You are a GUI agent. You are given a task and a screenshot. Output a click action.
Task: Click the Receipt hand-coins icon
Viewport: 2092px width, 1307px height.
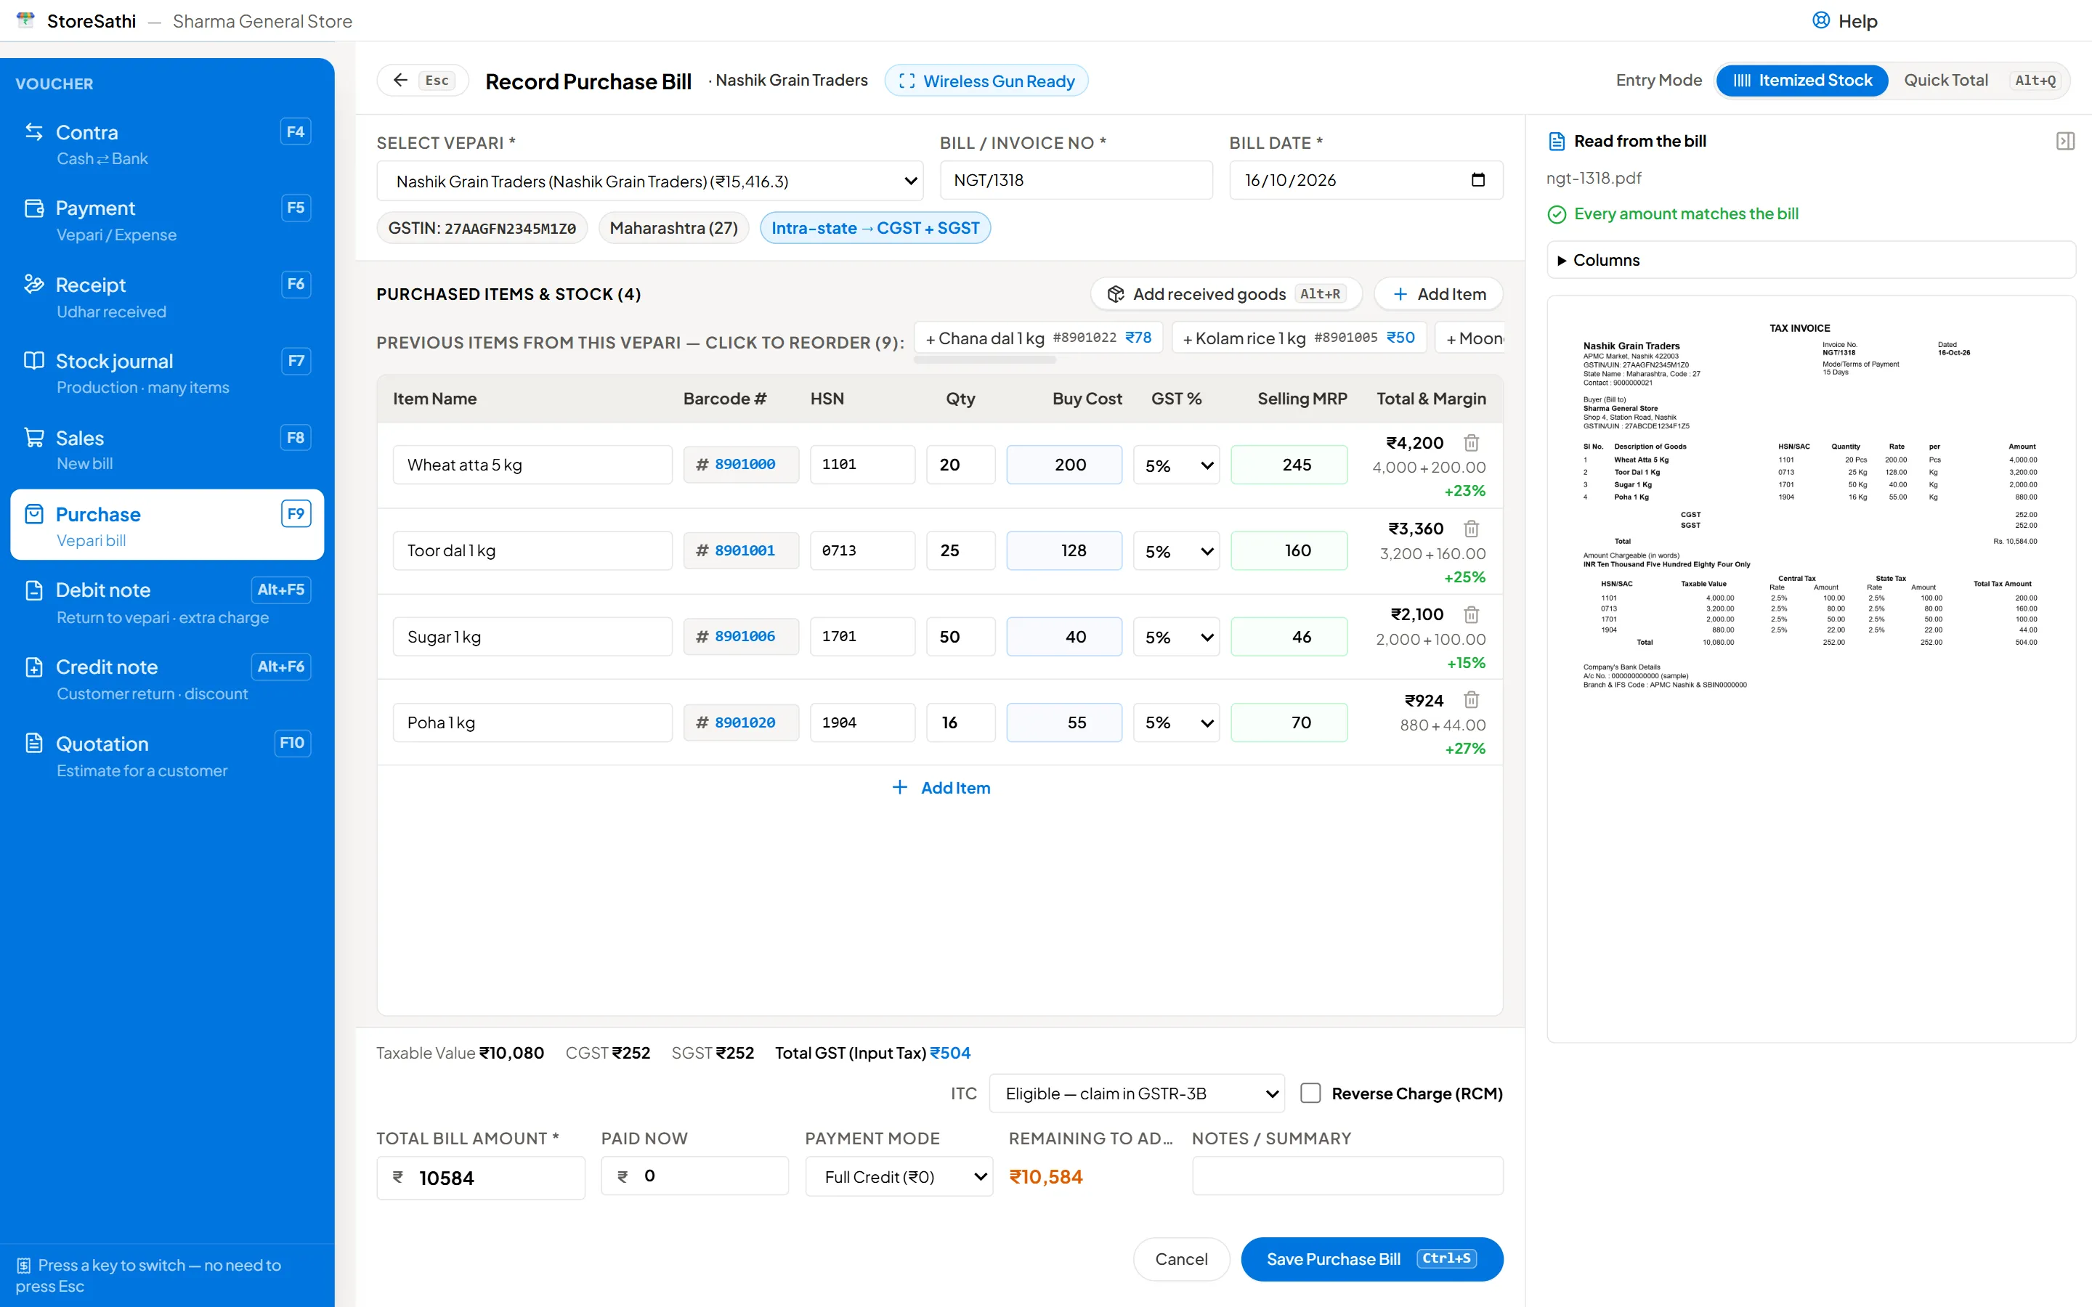33,283
